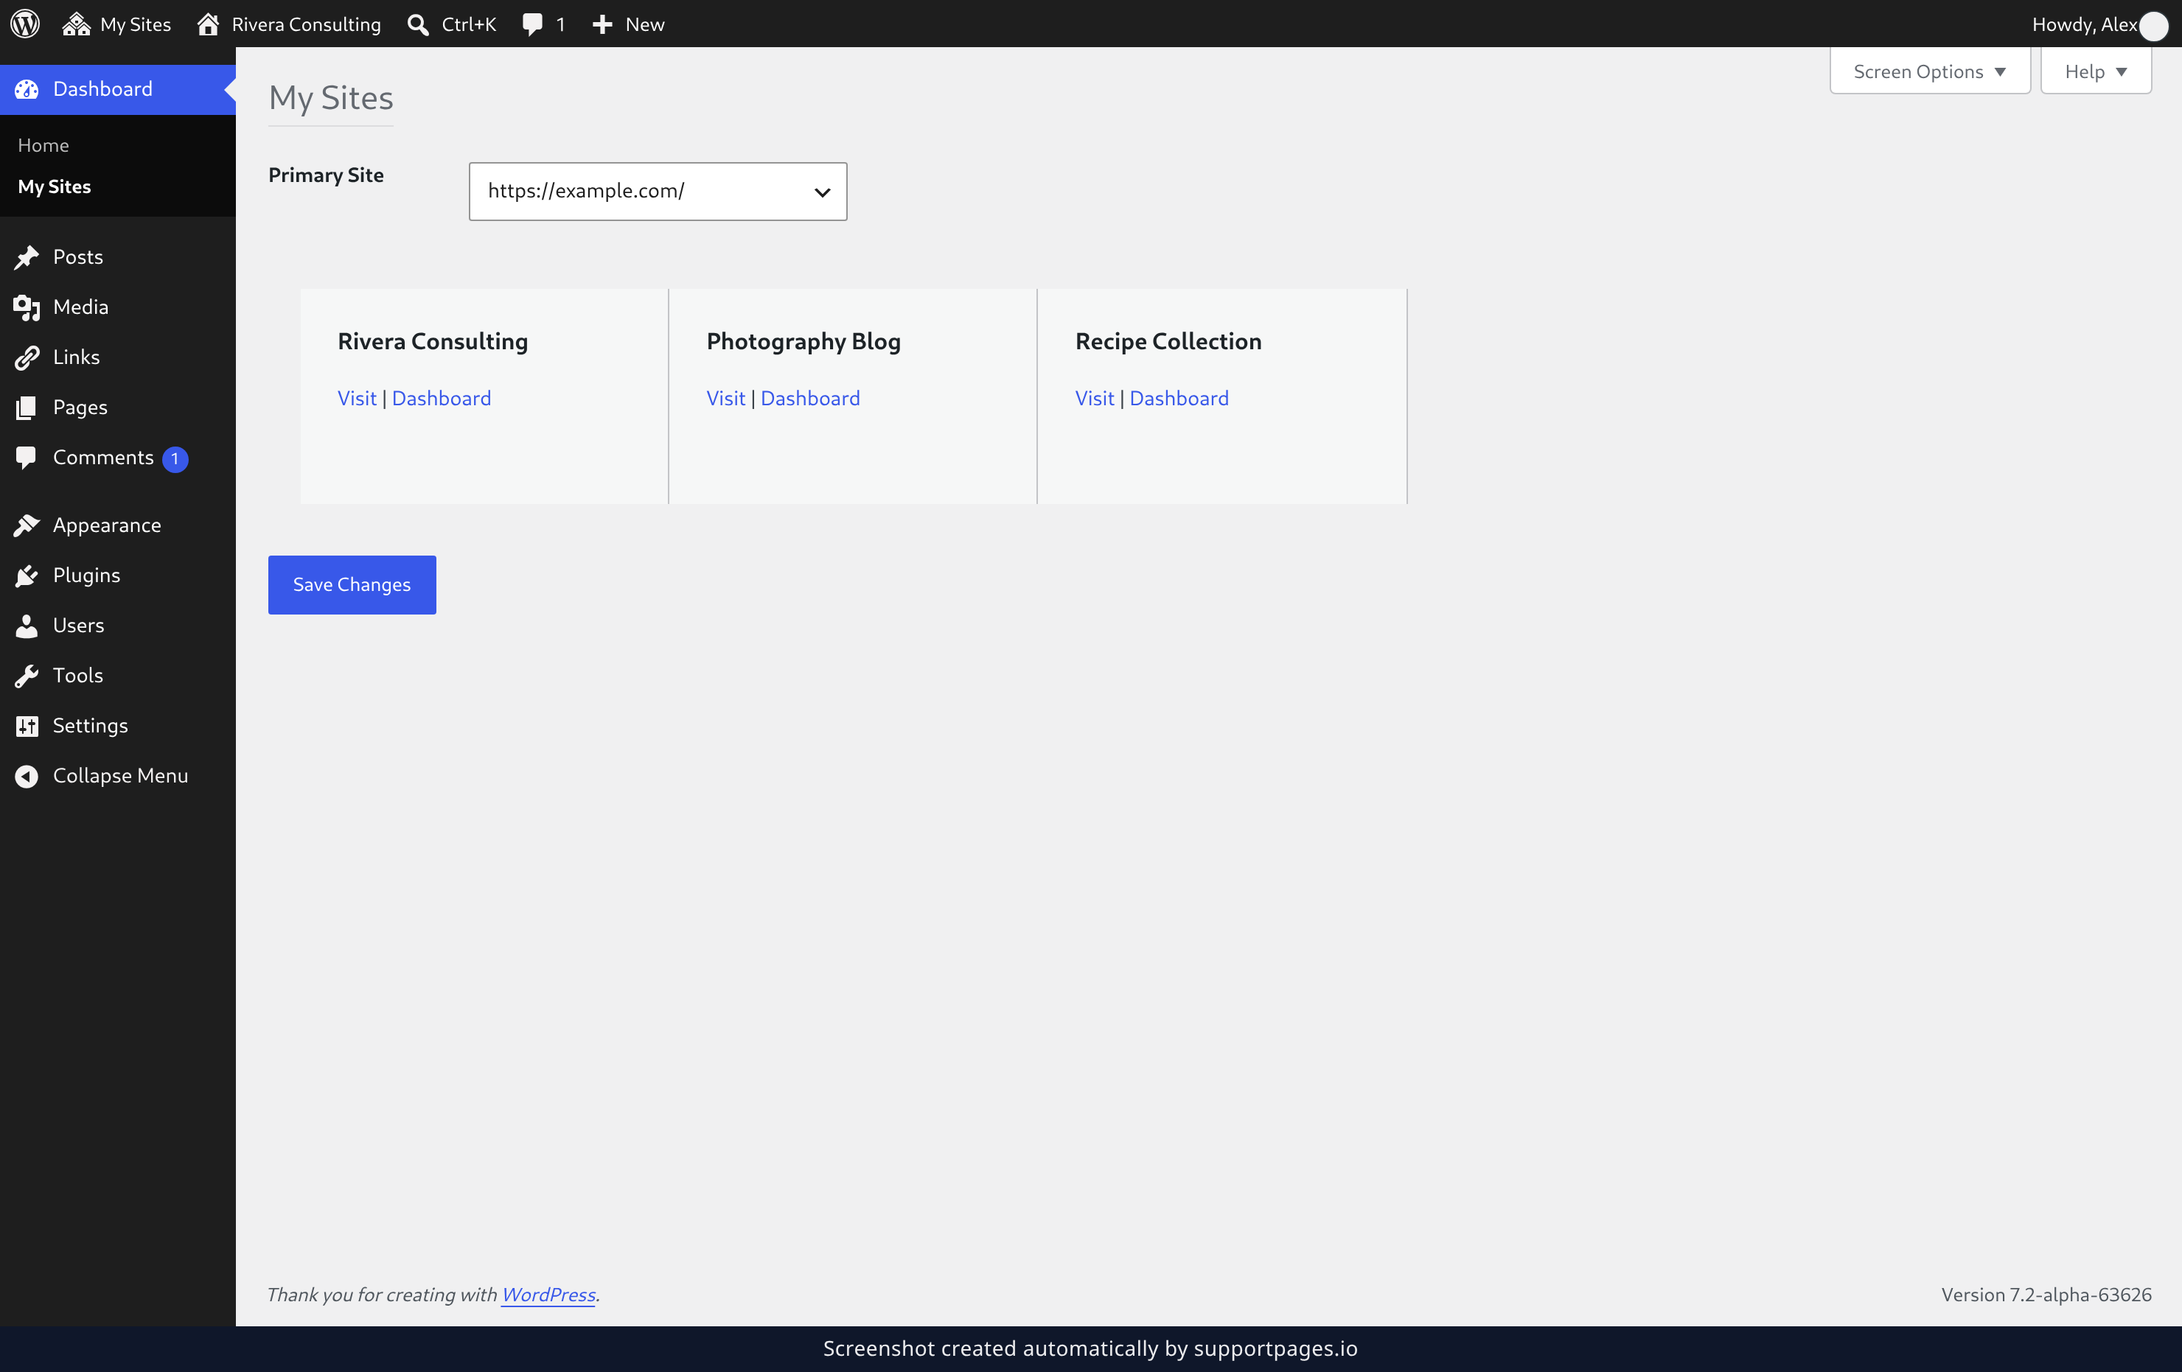2182x1372 pixels.
Task: Click the Users person icon
Action: [27, 626]
